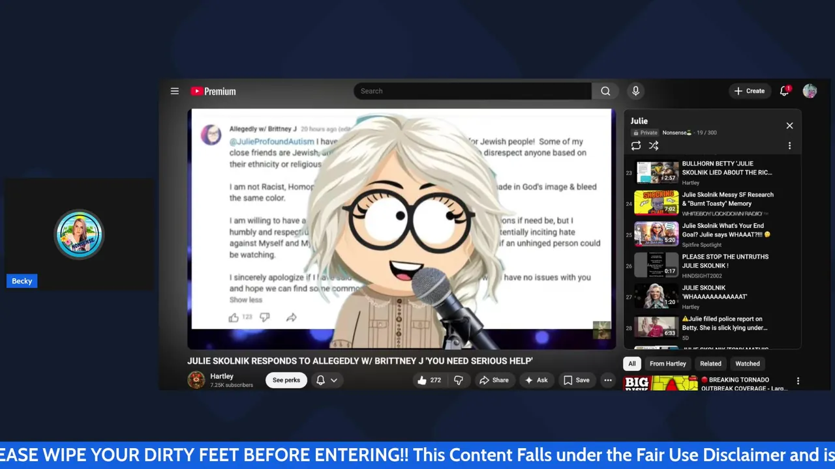Go to YouTube Premium home logo
The image size is (835, 469).
pyautogui.click(x=213, y=91)
